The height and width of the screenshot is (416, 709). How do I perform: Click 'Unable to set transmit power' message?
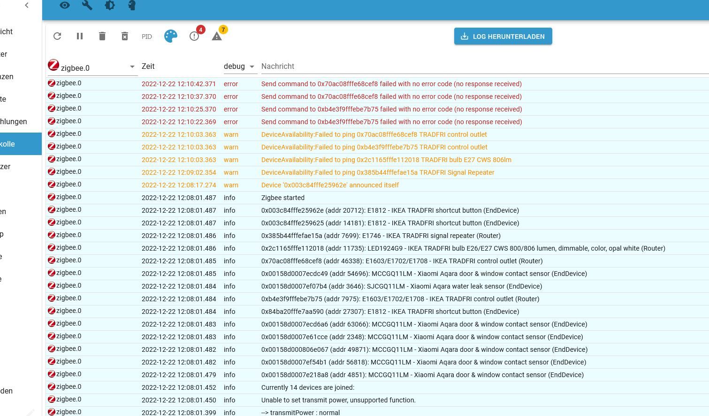pos(338,400)
